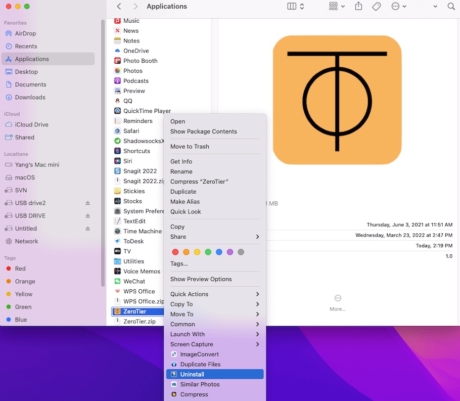The height and width of the screenshot is (401, 460).
Task: Choose ImageConvert in the context menu
Action: click(x=199, y=354)
